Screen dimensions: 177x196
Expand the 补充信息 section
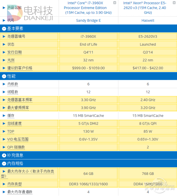pos(4,155)
